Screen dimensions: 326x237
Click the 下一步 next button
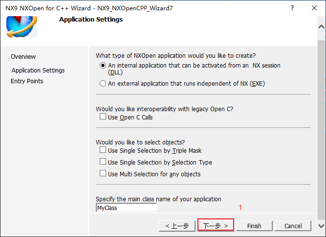[x=216, y=226]
